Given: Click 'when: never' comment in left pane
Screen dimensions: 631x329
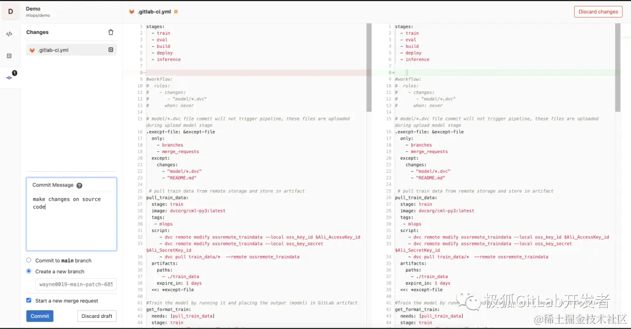Looking at the screenshot, I should [179, 106].
